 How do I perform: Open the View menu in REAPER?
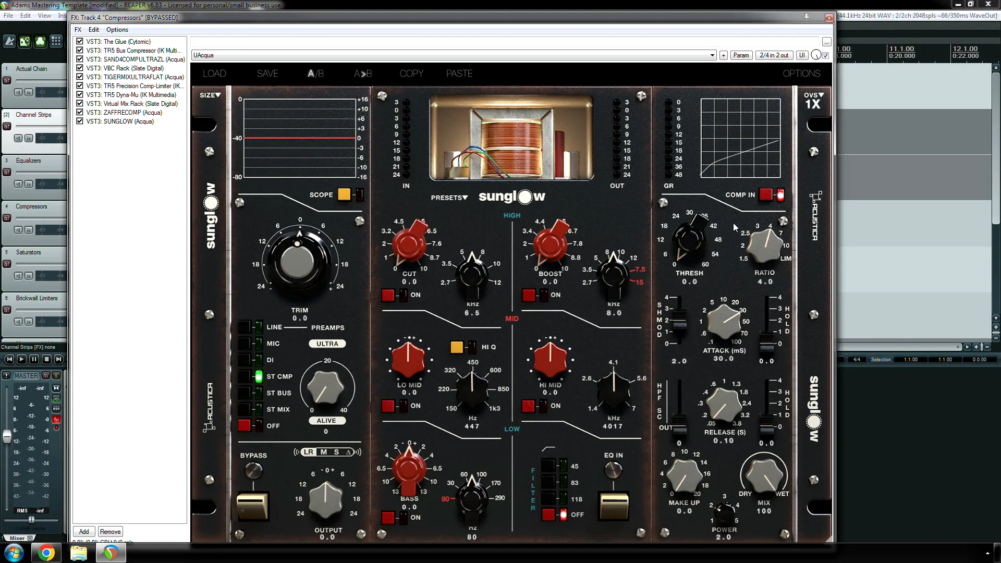[44, 16]
